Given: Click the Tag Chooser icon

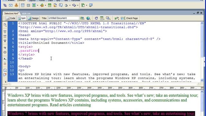Looking at the screenshot, I should click(x=91, y=5).
